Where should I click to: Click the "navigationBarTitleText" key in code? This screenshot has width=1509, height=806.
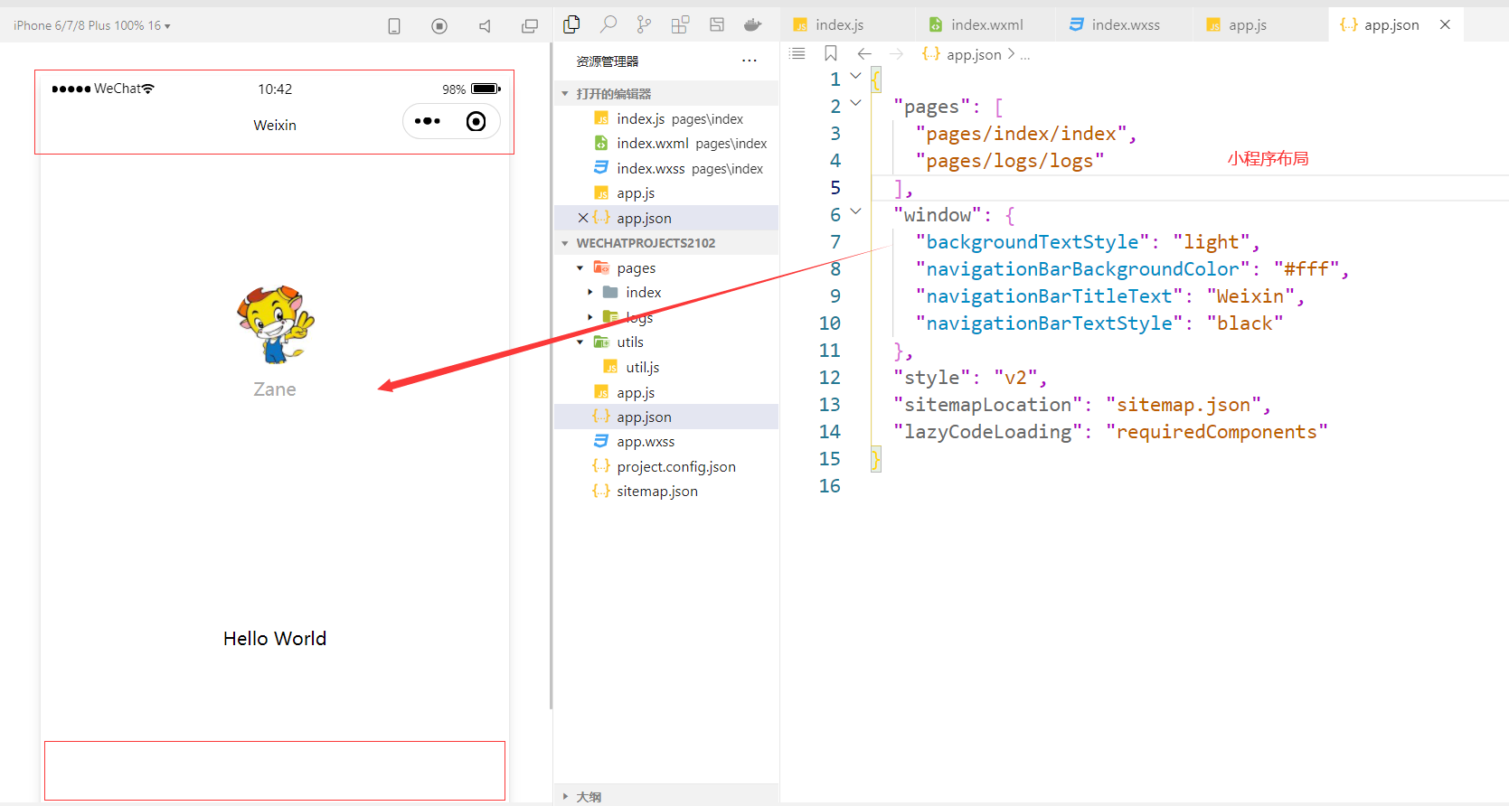pyautogui.click(x=1049, y=296)
